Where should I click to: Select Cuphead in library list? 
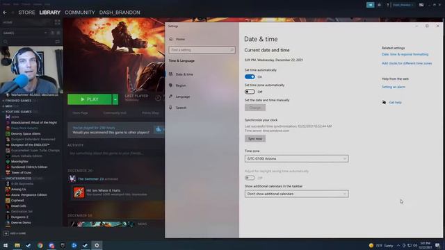tap(17, 201)
